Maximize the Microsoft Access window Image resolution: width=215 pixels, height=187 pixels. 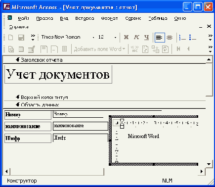coord(198,7)
